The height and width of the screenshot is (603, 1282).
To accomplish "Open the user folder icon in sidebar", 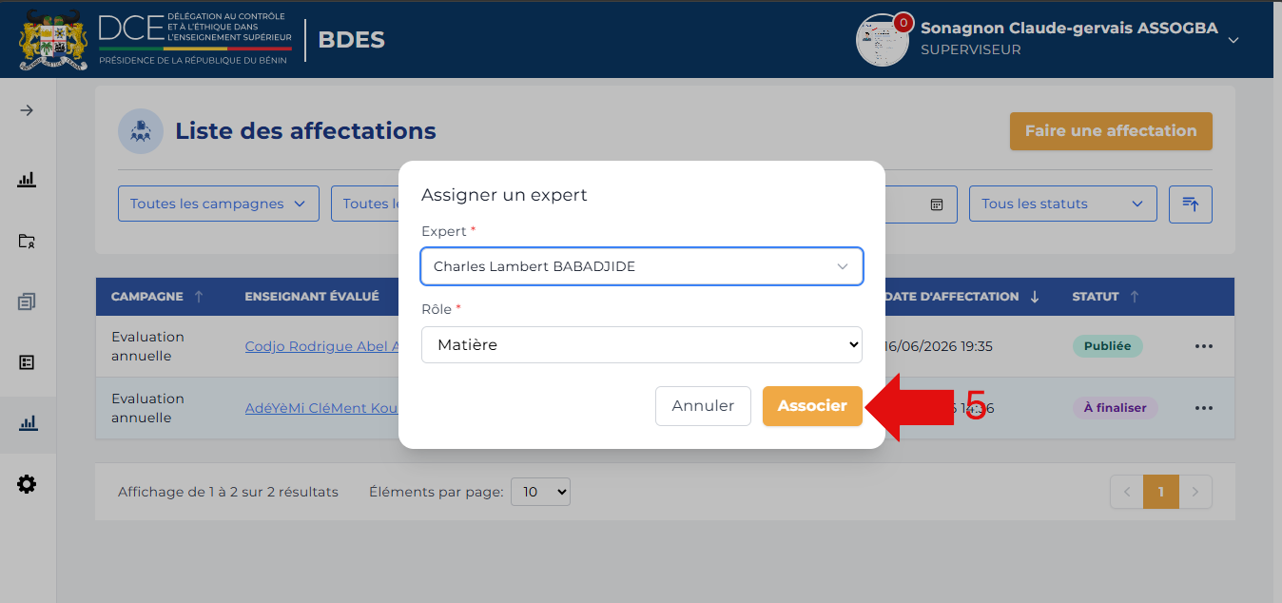I will click(27, 241).
